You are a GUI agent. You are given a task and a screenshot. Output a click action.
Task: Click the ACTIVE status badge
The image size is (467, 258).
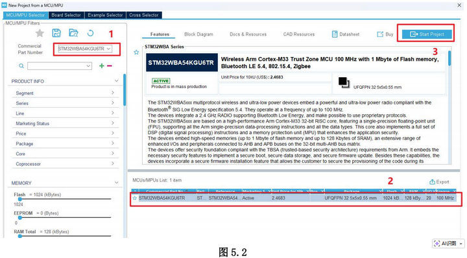tap(161, 81)
